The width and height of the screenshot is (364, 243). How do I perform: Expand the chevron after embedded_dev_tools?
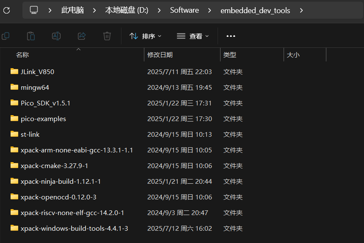tap(301, 10)
